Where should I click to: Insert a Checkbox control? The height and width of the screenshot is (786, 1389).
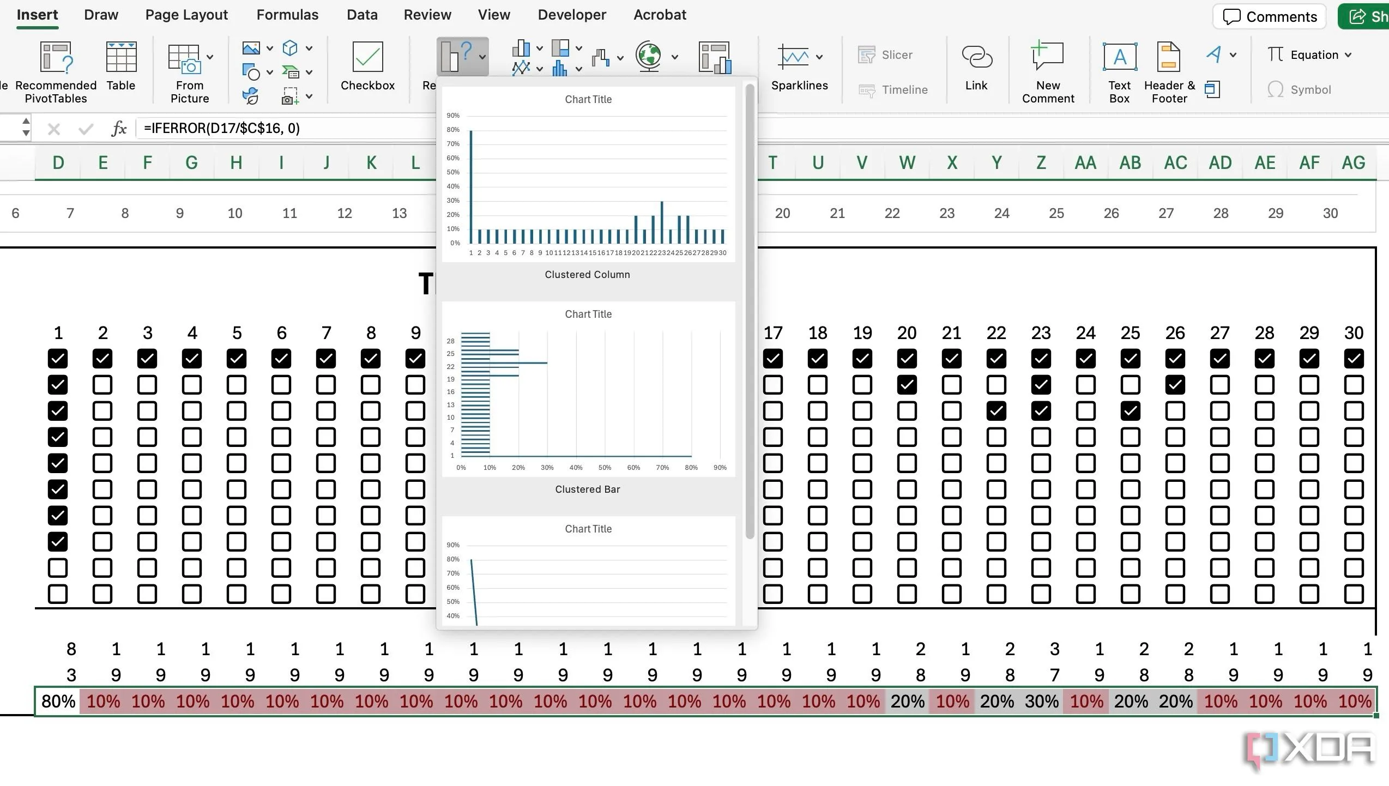coord(367,66)
